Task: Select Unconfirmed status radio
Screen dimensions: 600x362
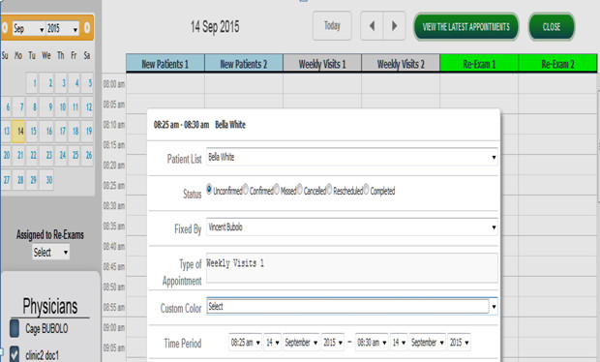Action: click(x=209, y=189)
